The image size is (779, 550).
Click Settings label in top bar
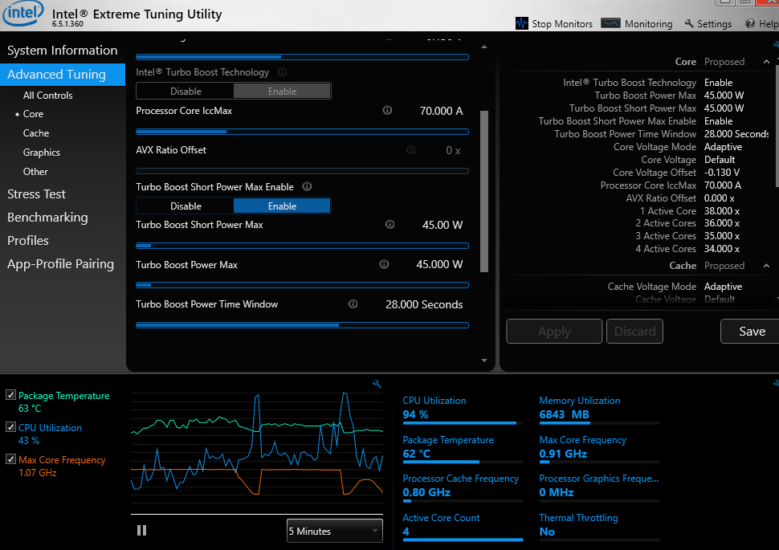714,24
